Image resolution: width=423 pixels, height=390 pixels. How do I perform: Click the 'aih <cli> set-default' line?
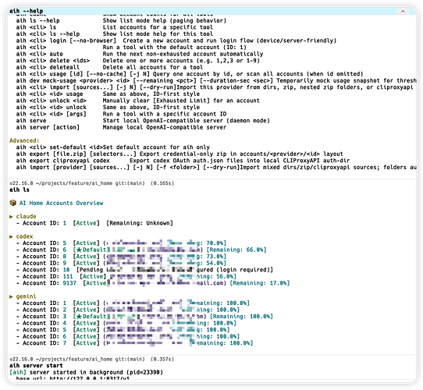(112, 147)
